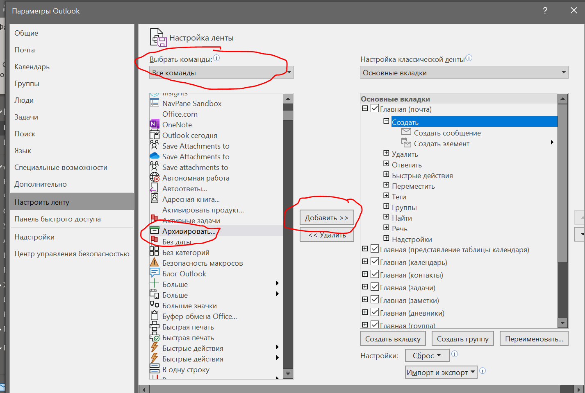Click the Автономная работа globe icon
Screen dimensions: 585x393
coord(154,177)
